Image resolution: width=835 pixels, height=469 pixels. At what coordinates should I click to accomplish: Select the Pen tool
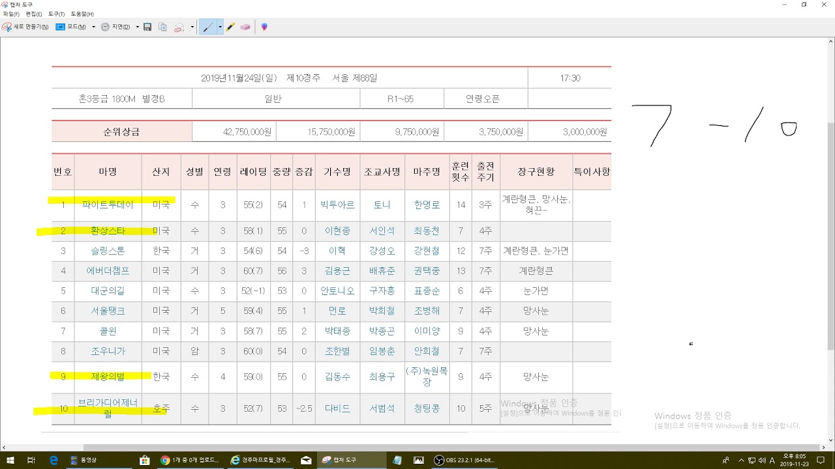208,27
